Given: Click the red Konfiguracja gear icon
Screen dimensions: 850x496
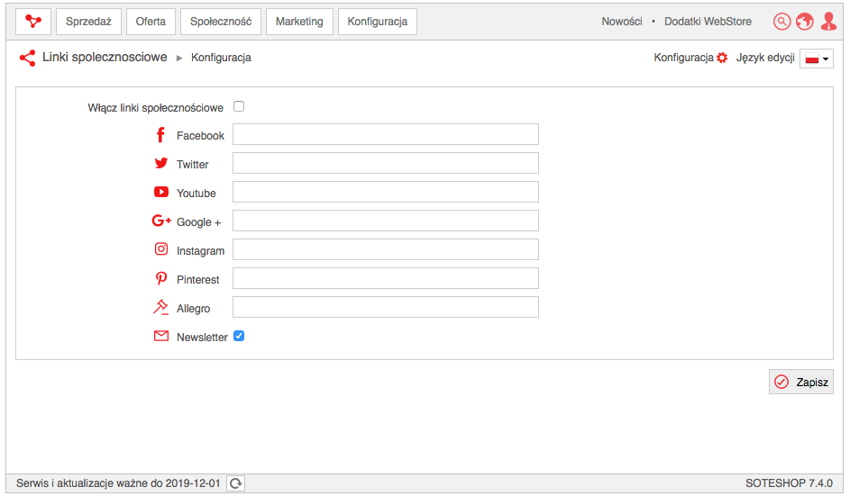Looking at the screenshot, I should point(721,58).
